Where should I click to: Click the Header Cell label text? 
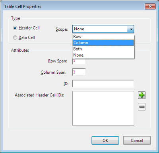click(x=29, y=28)
